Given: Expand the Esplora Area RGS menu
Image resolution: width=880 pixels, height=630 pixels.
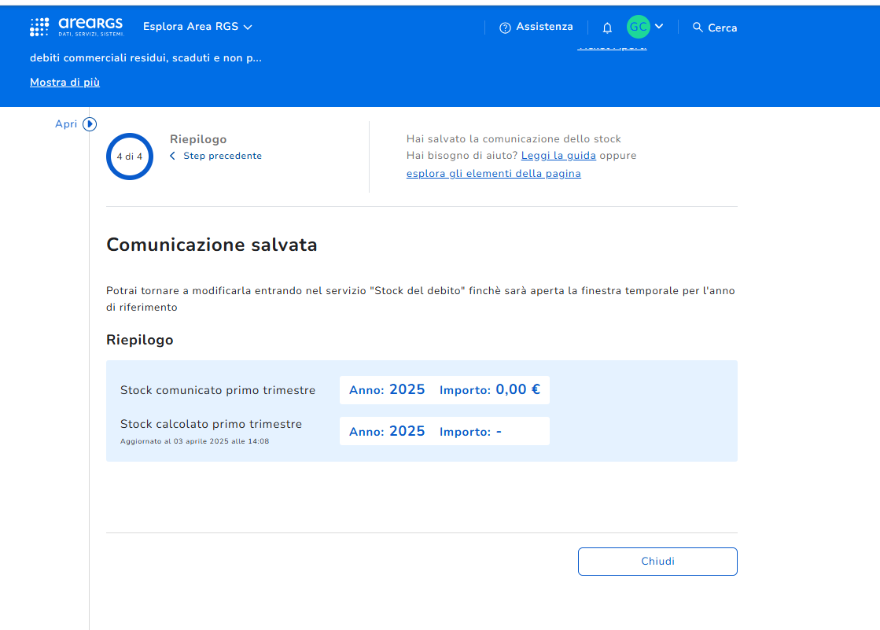Looking at the screenshot, I should (197, 27).
